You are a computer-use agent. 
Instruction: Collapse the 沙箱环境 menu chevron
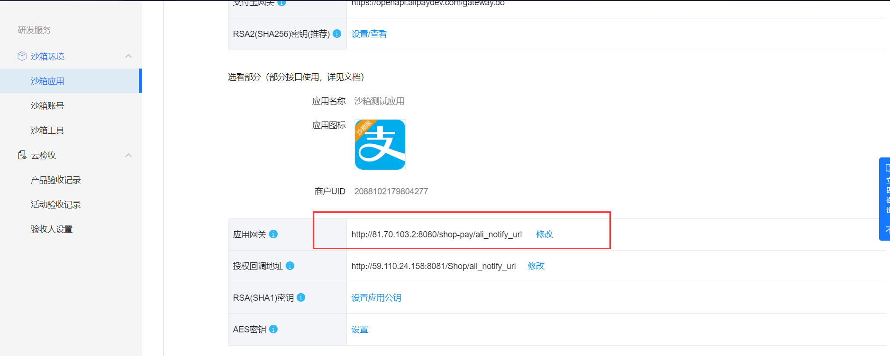(x=128, y=56)
